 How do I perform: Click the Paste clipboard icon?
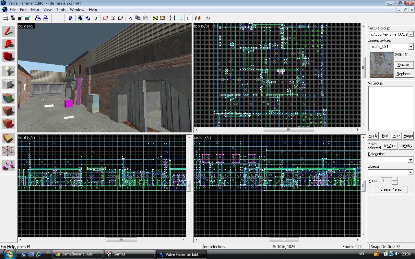[x=145, y=18]
